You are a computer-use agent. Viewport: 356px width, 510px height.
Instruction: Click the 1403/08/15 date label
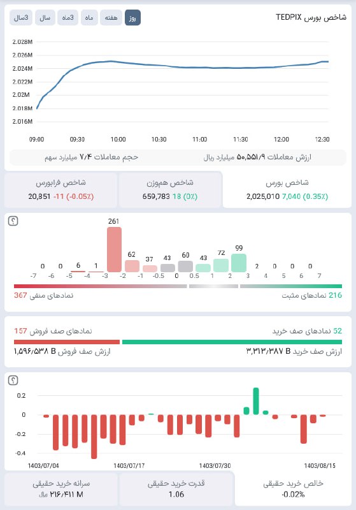320,466
